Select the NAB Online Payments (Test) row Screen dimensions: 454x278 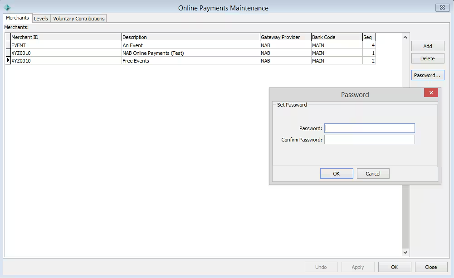click(190, 53)
